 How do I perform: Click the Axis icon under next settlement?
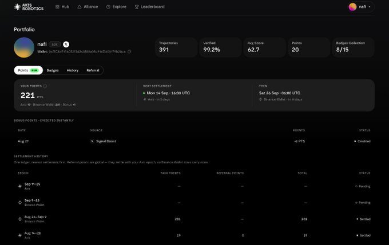(145, 99)
